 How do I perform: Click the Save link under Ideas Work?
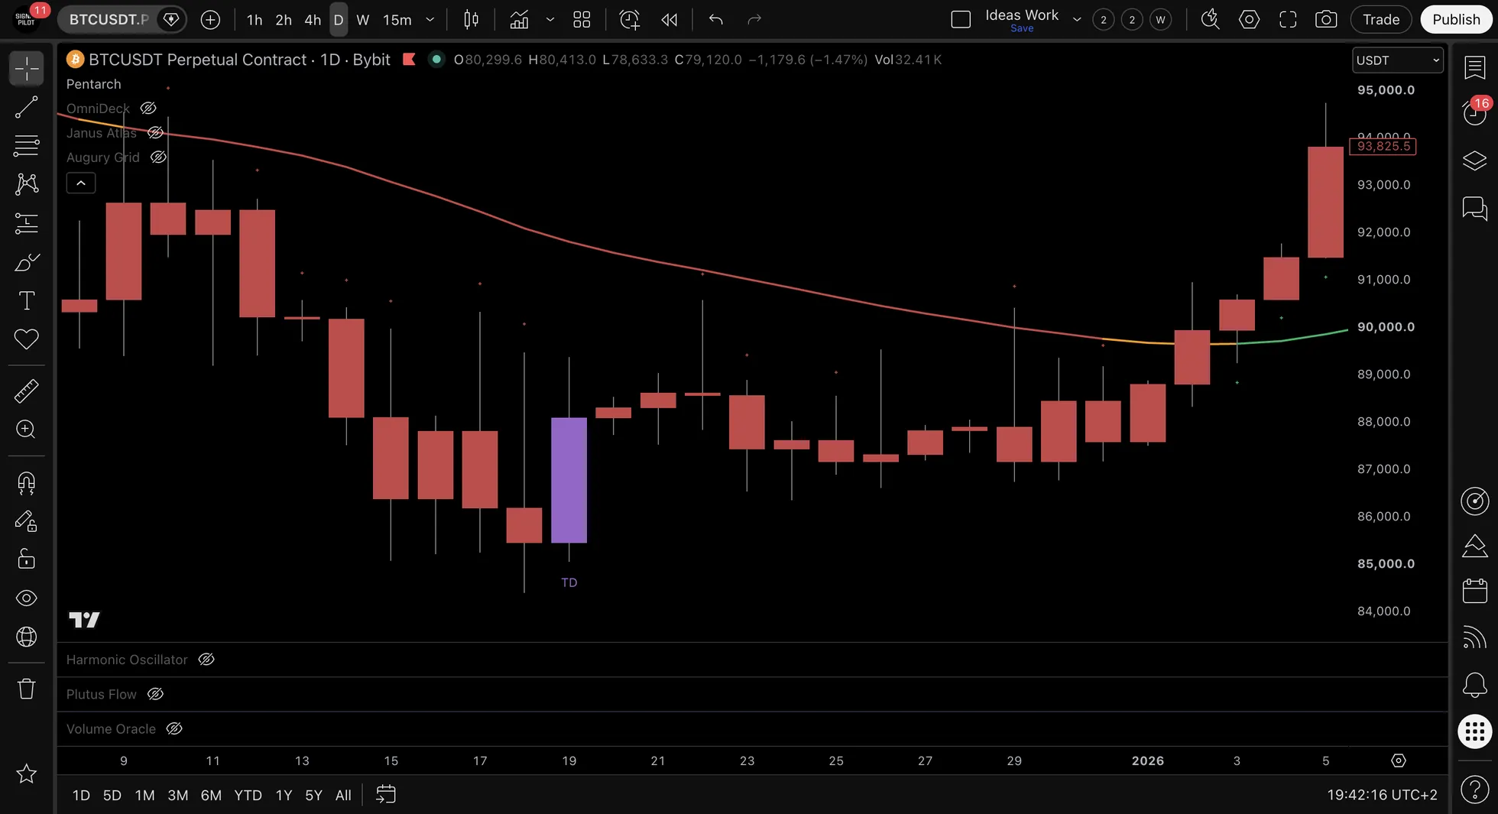pos(1022,28)
